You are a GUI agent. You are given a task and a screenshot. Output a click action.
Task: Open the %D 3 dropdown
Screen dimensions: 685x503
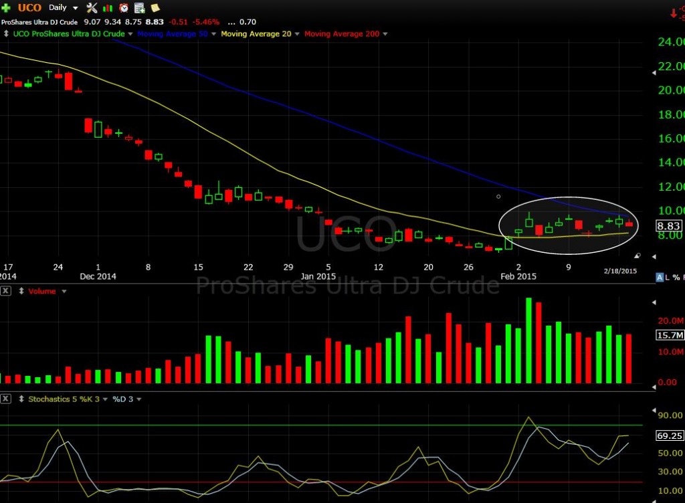tap(139, 399)
